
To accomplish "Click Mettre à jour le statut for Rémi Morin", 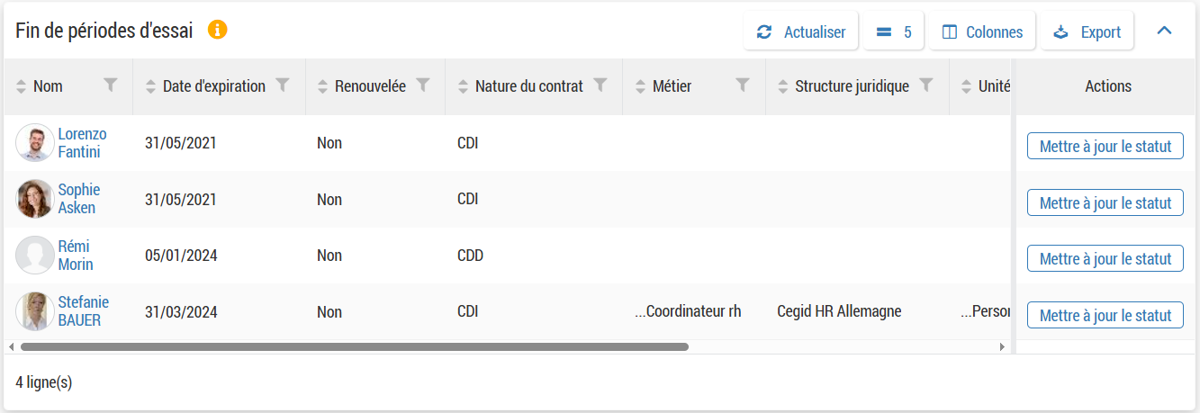I will (x=1105, y=258).
